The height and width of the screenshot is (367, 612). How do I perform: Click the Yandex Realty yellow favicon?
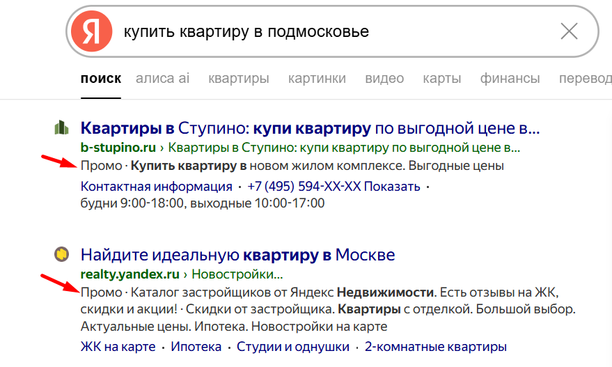click(x=61, y=255)
